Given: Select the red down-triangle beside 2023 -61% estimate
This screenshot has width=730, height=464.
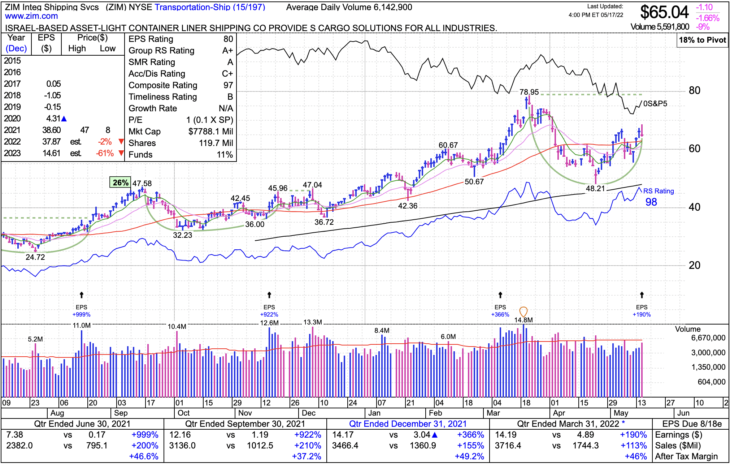Looking at the screenshot, I should (121, 153).
